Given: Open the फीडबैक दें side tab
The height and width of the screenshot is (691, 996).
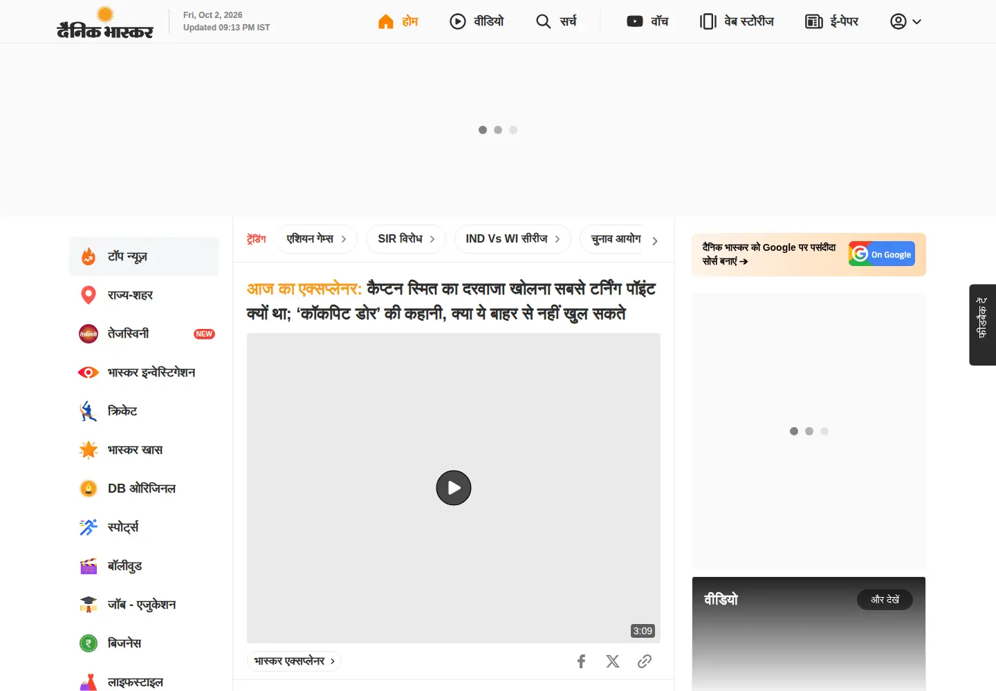Looking at the screenshot, I should point(982,325).
